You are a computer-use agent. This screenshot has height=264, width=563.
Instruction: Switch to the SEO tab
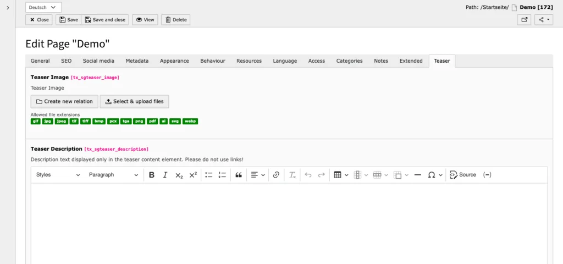tap(66, 61)
